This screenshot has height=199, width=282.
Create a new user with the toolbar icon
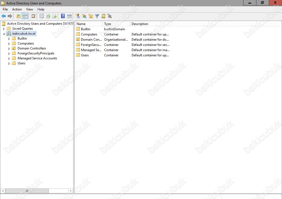coord(78,16)
